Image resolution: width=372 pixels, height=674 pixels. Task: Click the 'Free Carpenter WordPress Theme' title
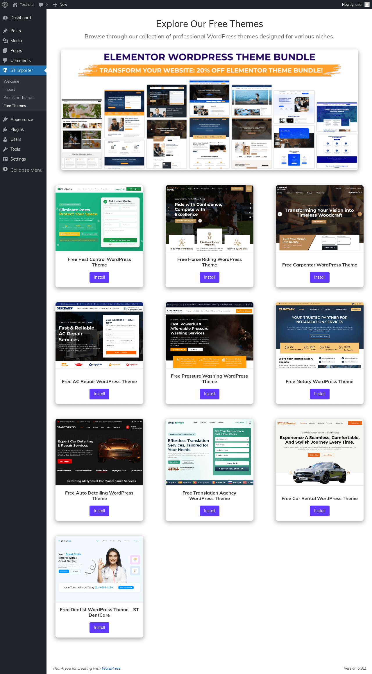coord(320,265)
